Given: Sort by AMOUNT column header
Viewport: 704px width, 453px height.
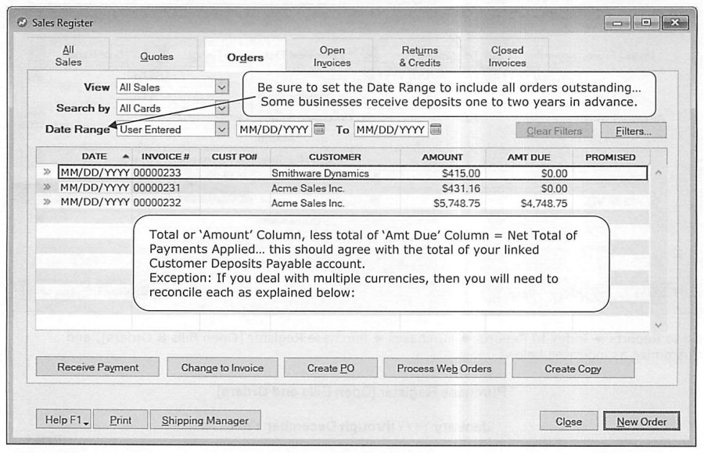Looking at the screenshot, I should (x=442, y=157).
